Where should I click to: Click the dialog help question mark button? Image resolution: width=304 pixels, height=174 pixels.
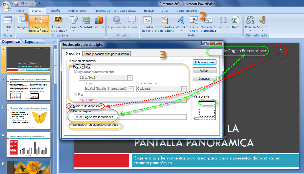pyautogui.click(x=205, y=43)
